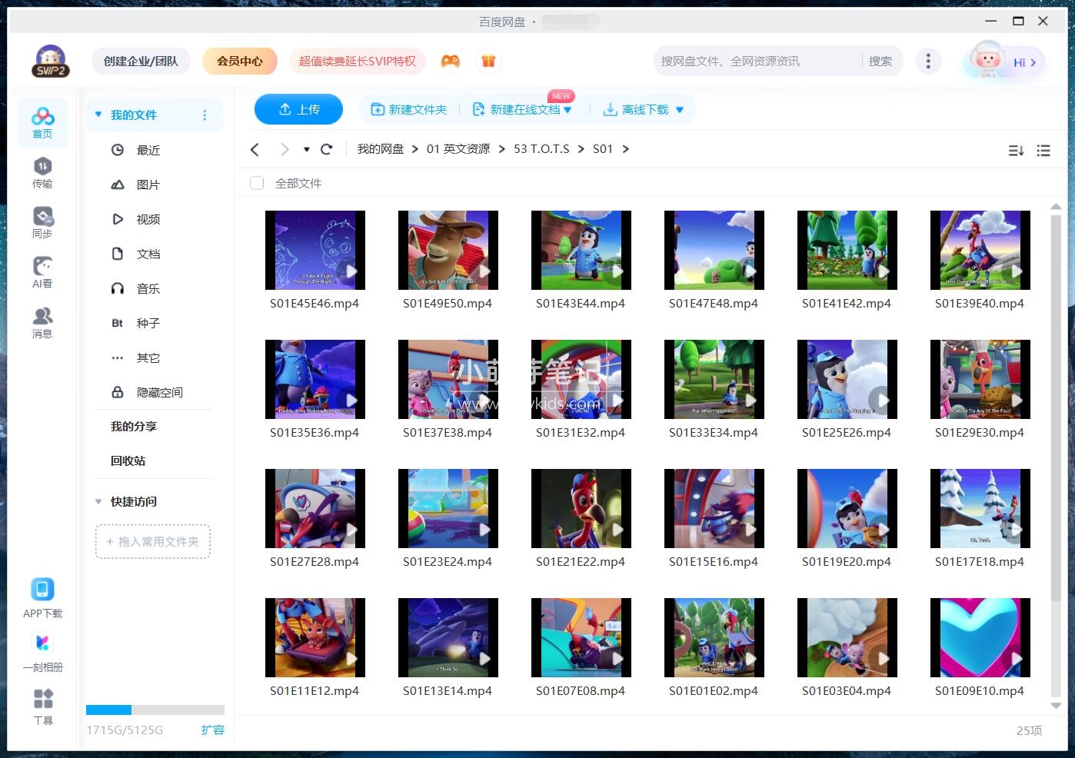
Task: Click the storage usage progress bar
Action: [155, 710]
